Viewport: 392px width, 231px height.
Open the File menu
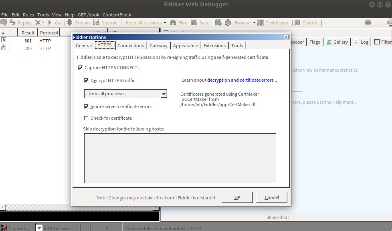pos(5,15)
